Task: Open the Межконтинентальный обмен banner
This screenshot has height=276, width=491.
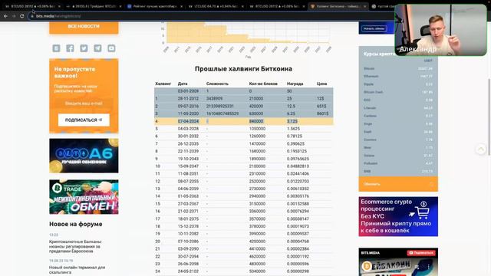Action: point(84,197)
